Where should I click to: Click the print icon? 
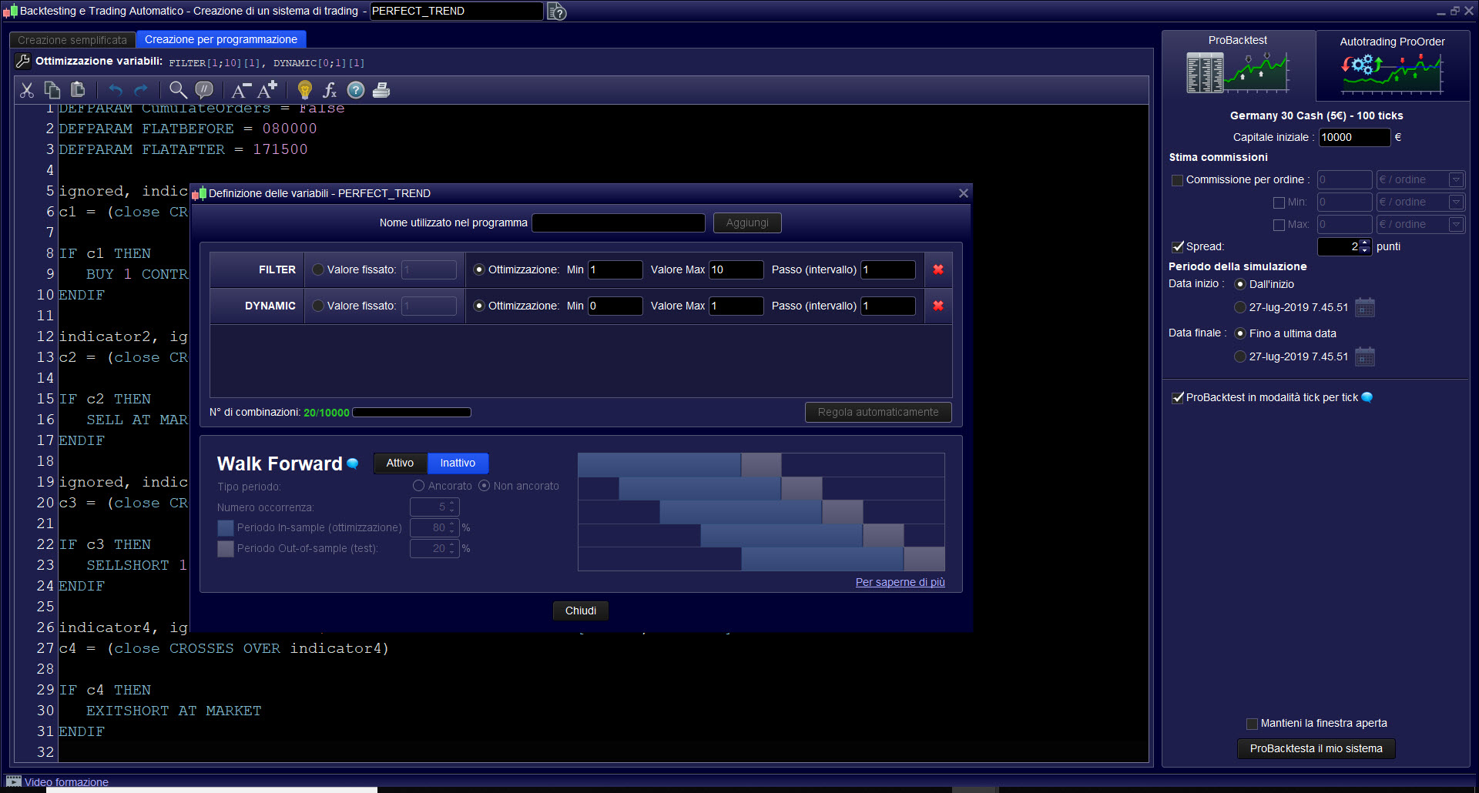[x=381, y=90]
